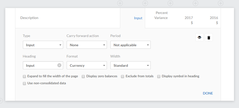This screenshot has height=108, width=239.
Task: Toggle Exclude from totals checkbox
Action: tap(123, 76)
